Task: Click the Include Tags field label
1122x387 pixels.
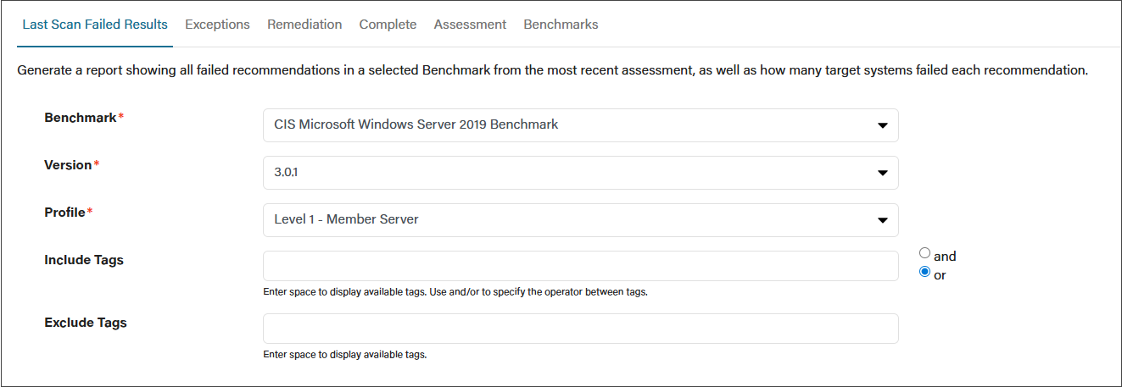Action: (84, 260)
